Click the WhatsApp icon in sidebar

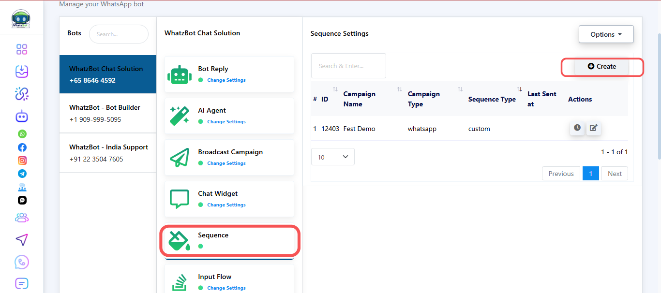[x=22, y=134]
